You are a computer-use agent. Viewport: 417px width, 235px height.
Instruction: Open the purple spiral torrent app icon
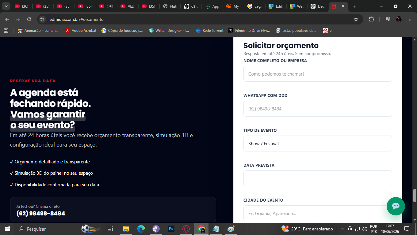coord(156,229)
